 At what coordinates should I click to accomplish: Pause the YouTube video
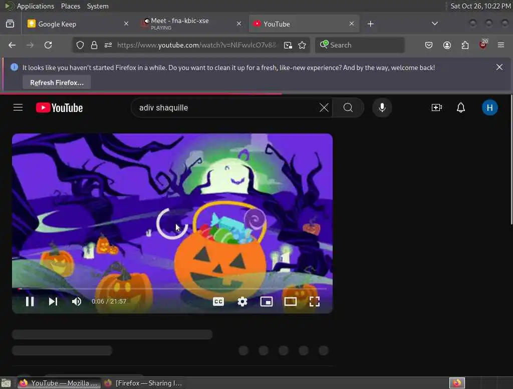tap(30, 301)
